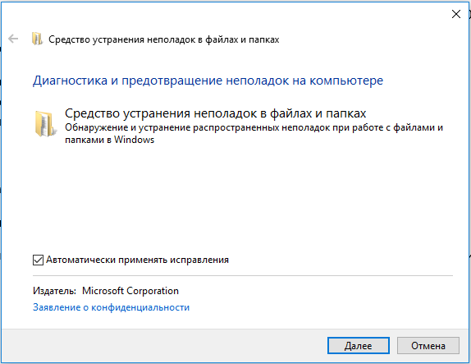Screen dimensions: 471x364
Task: Click the 'Автоматически применять исправления' label
Action: coord(137,260)
